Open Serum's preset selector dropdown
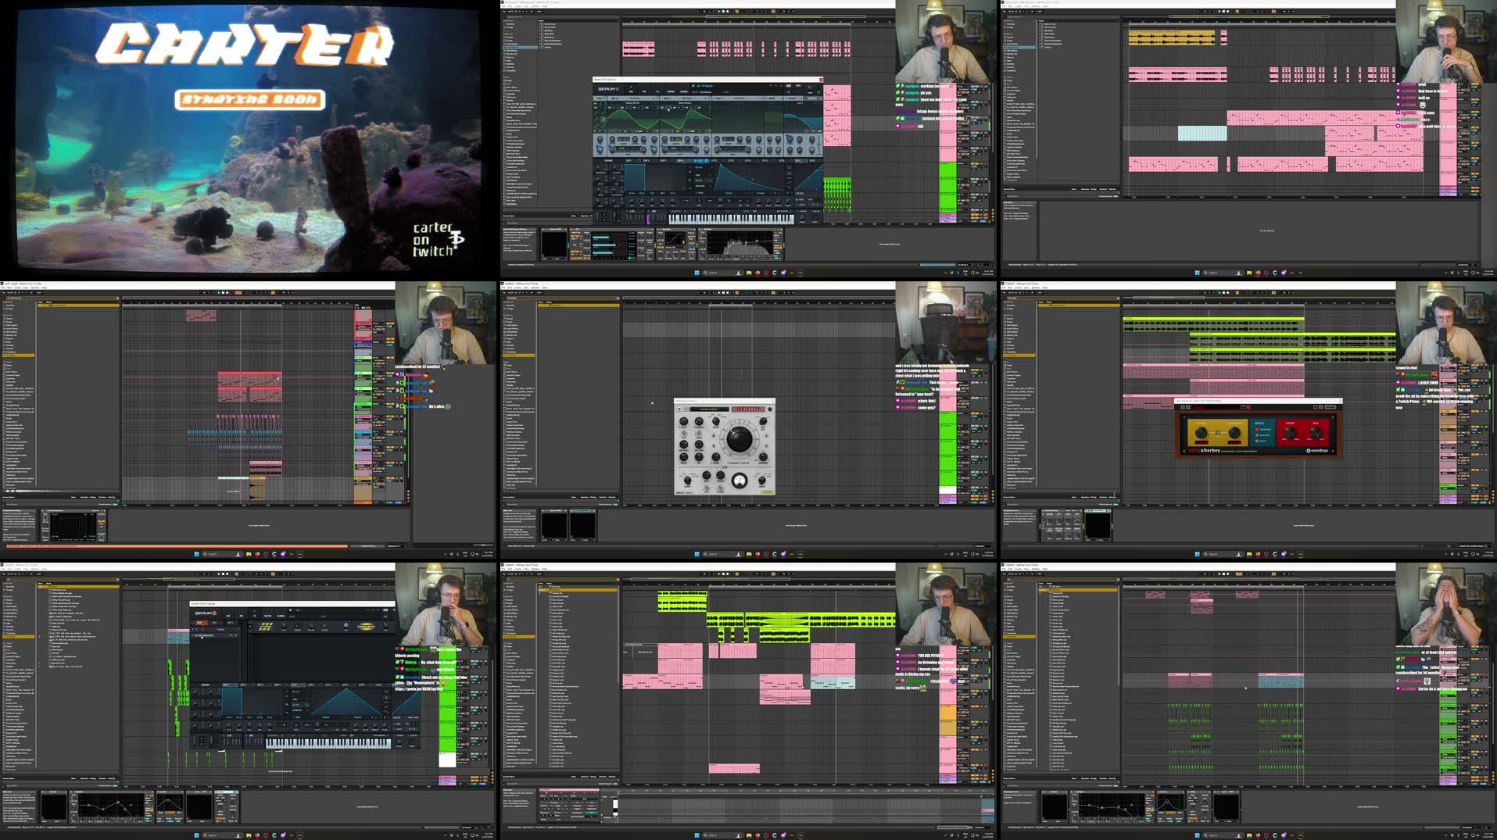 (705, 86)
